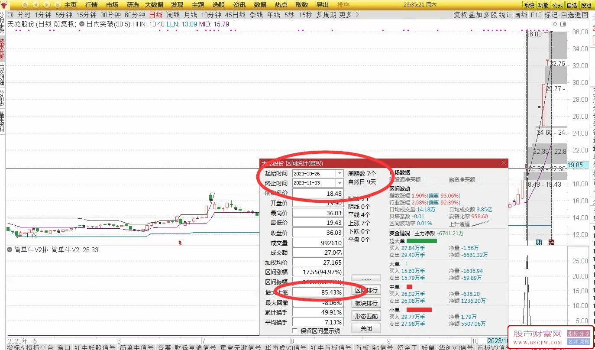Click the dotted button above 区间排行
The image size is (595, 350).
pos(366,278)
